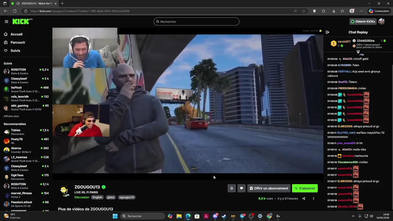This screenshot has height=221, width=393.
Task: Open Discord from taskbar
Action: (x=215, y=216)
